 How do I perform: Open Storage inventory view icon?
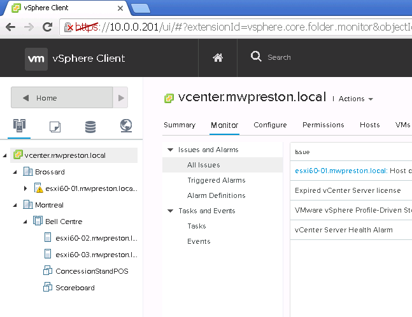90,127
